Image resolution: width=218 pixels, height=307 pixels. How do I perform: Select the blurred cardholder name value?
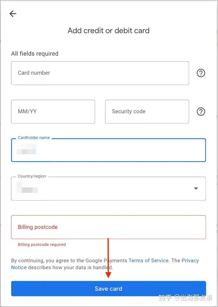tap(26, 149)
